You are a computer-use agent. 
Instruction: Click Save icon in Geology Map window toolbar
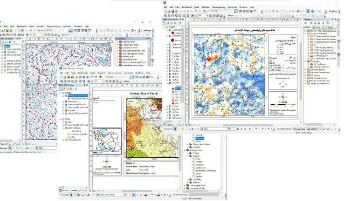pos(69,77)
